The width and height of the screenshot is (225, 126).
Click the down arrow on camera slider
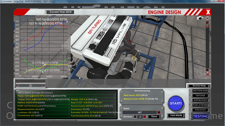[x=207, y=70]
